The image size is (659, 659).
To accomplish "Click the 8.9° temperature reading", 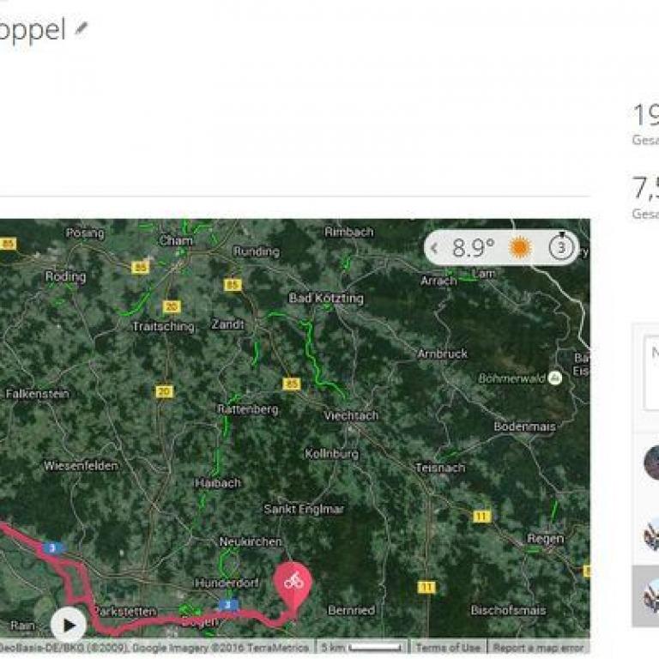I will tap(474, 247).
